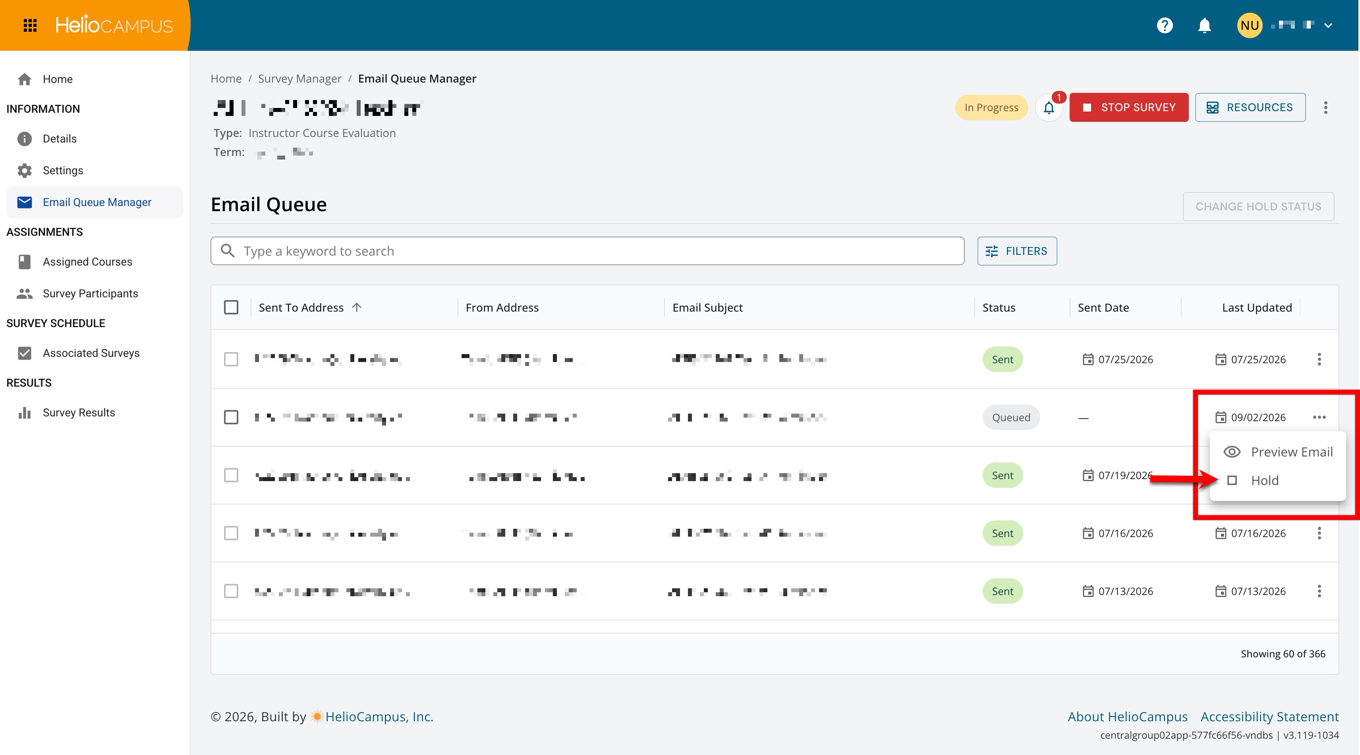Toggle the Hold checkbox in row menu

pyautogui.click(x=1232, y=481)
